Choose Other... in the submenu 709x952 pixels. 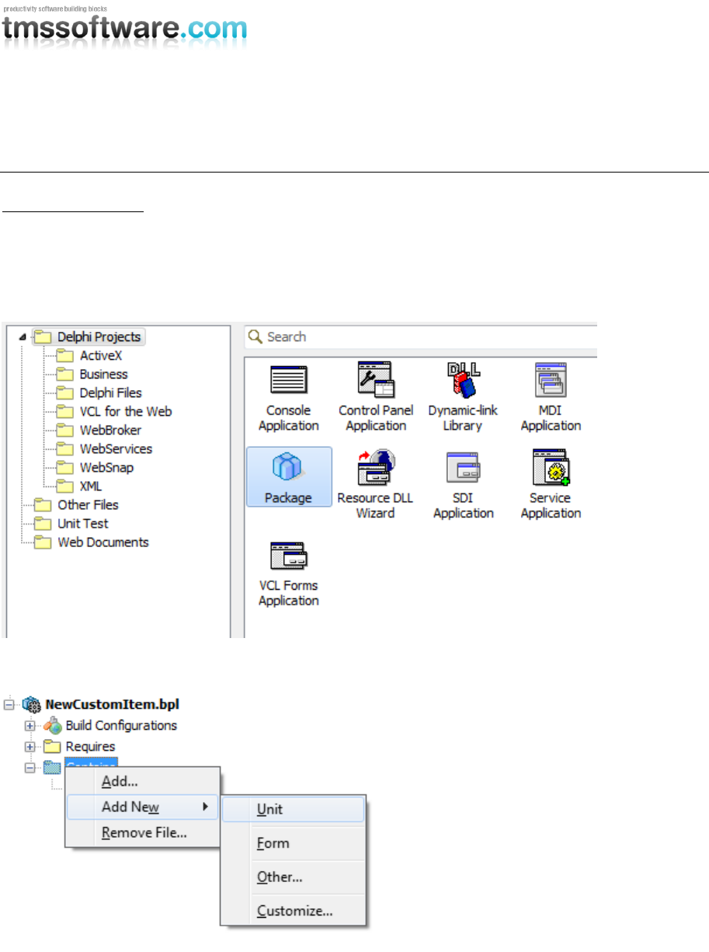[293, 877]
